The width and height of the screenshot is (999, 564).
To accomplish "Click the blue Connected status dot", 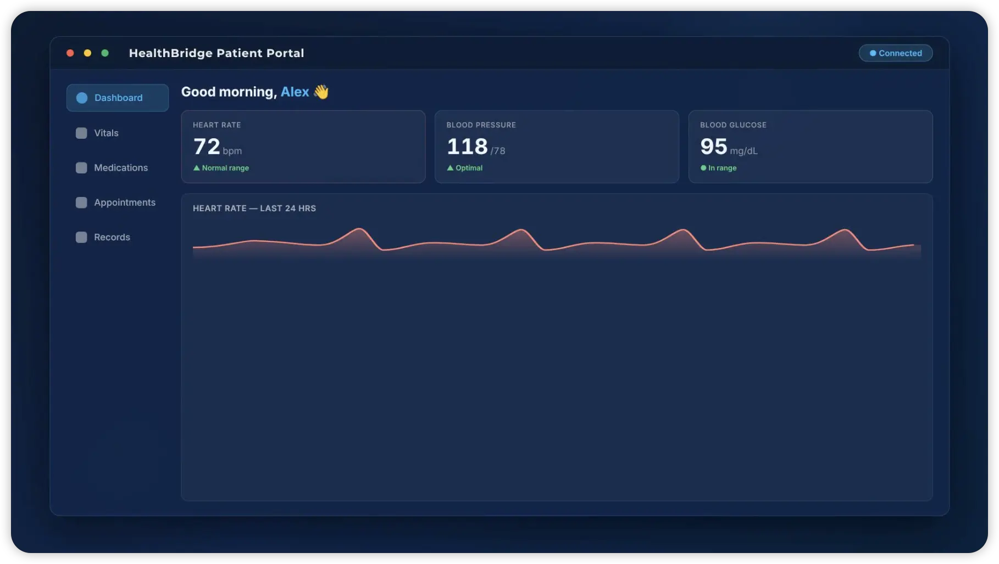I will (x=873, y=53).
